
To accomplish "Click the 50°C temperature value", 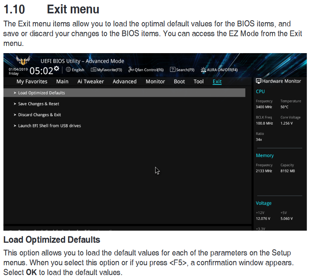I will (x=284, y=107).
